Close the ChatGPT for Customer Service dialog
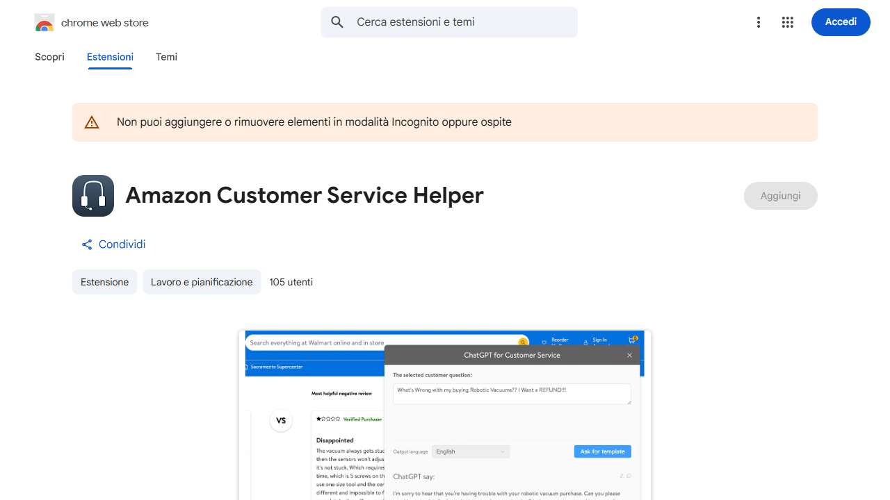The width and height of the screenshot is (890, 500). pos(629,355)
